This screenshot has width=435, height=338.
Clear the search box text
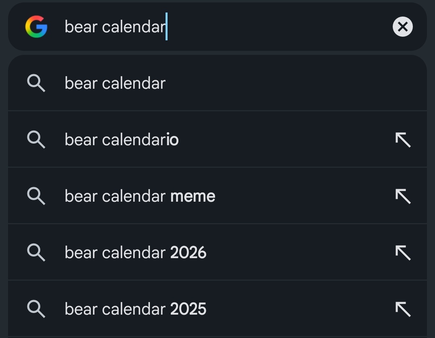pos(402,27)
